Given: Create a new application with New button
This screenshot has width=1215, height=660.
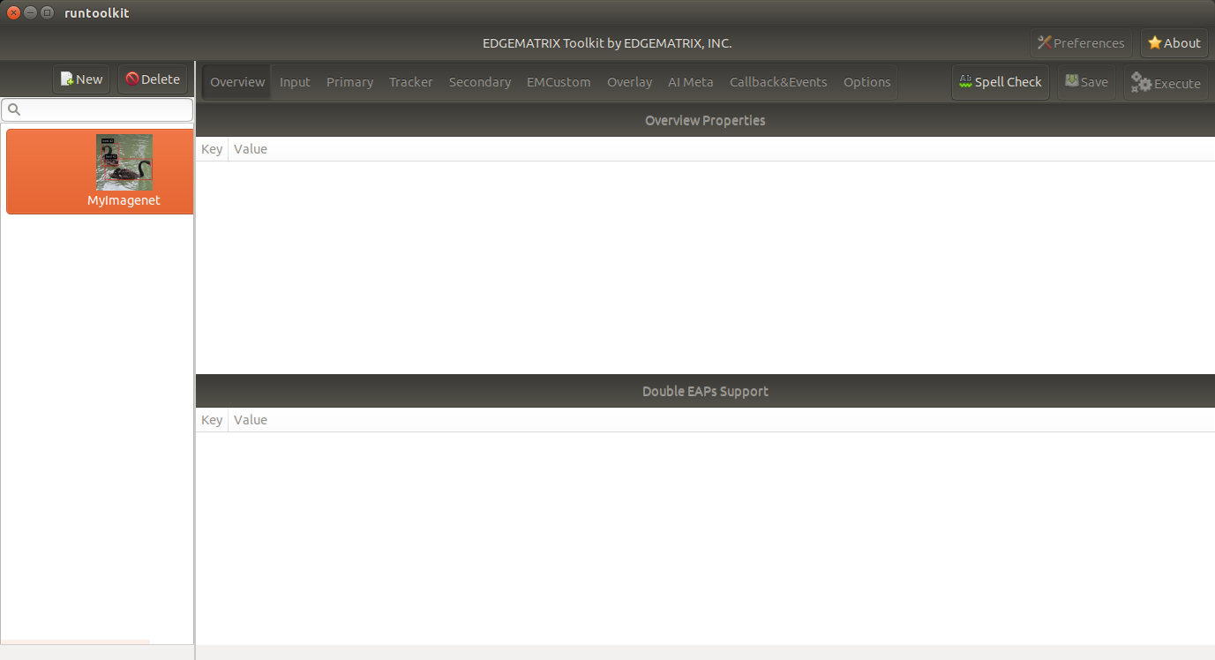Looking at the screenshot, I should coord(81,79).
